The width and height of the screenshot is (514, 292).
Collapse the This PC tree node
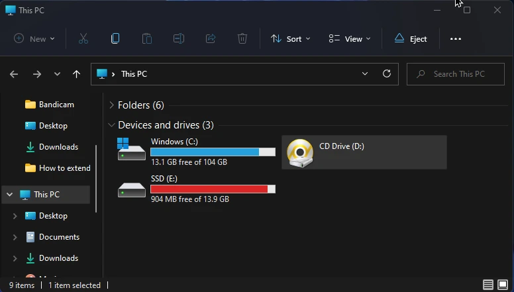tap(9, 195)
